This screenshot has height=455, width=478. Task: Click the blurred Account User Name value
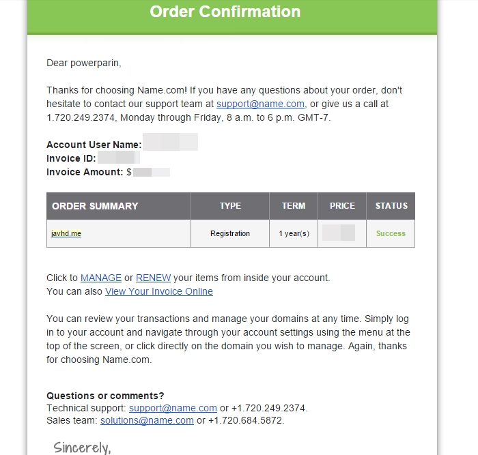tap(170, 143)
